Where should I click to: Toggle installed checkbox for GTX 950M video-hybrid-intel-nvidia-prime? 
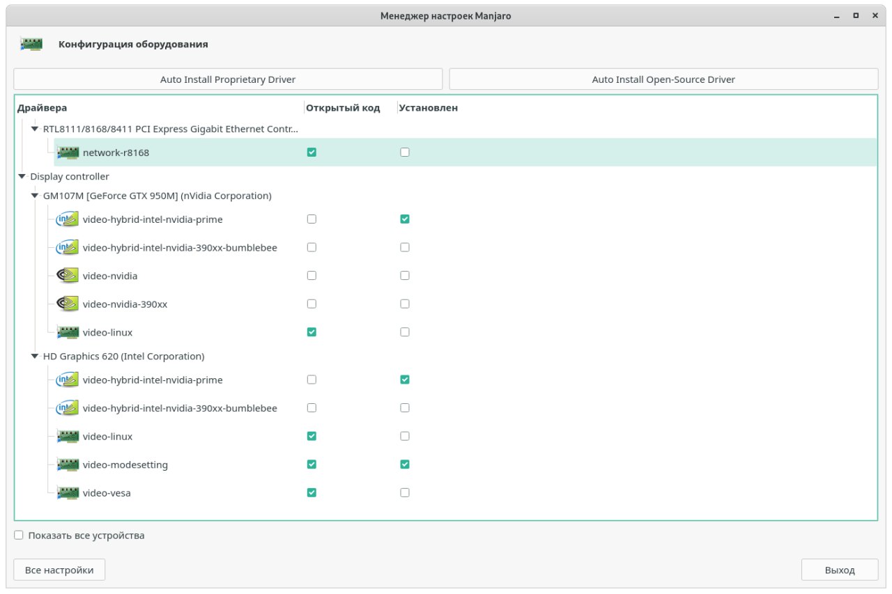click(x=405, y=219)
